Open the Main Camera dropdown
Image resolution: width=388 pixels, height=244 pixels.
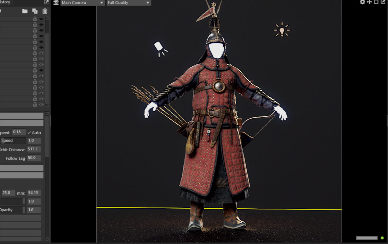(x=83, y=3)
